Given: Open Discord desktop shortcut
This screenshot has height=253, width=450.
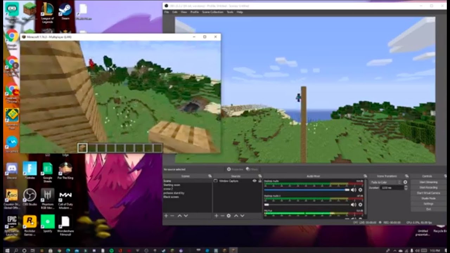Looking at the screenshot, I should pos(12,170).
